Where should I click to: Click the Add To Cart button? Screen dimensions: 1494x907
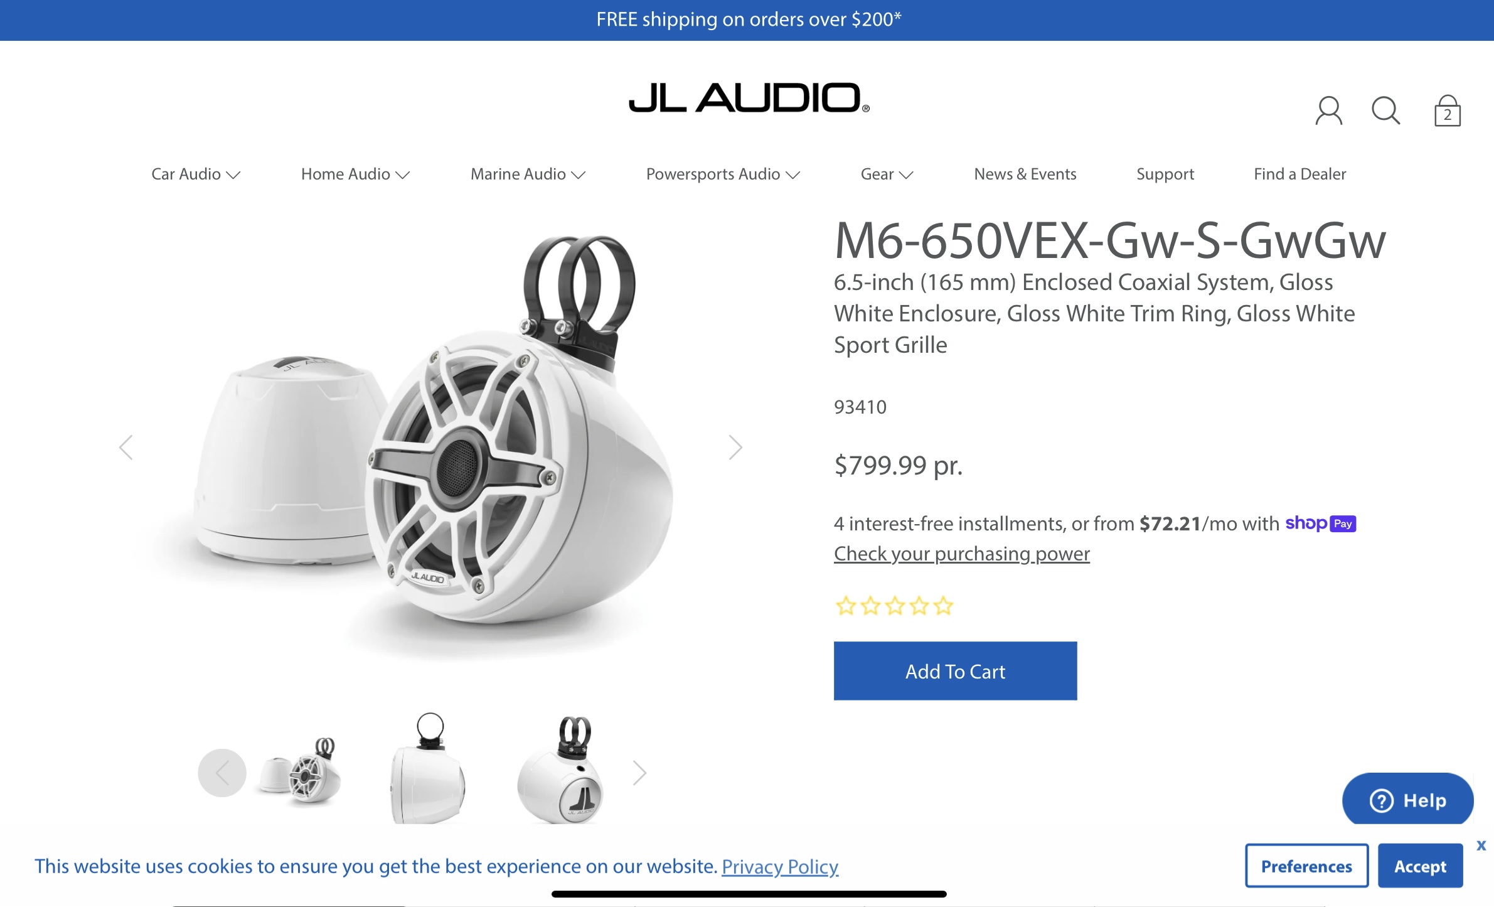pos(955,671)
